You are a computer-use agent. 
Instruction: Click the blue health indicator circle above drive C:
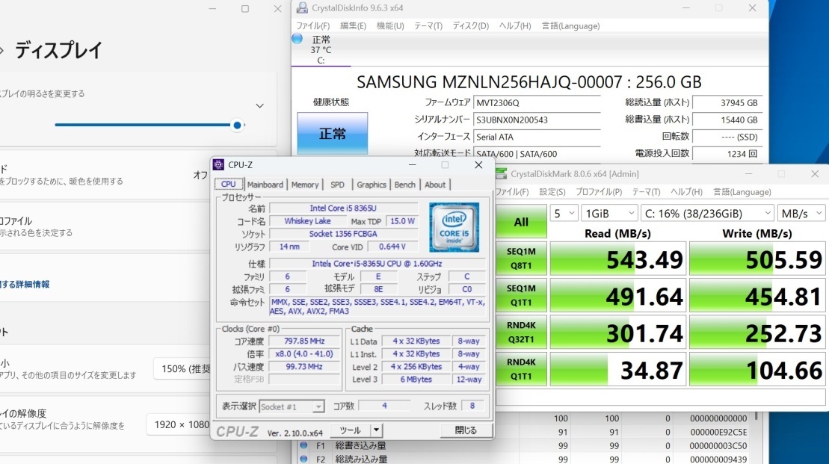[297, 38]
